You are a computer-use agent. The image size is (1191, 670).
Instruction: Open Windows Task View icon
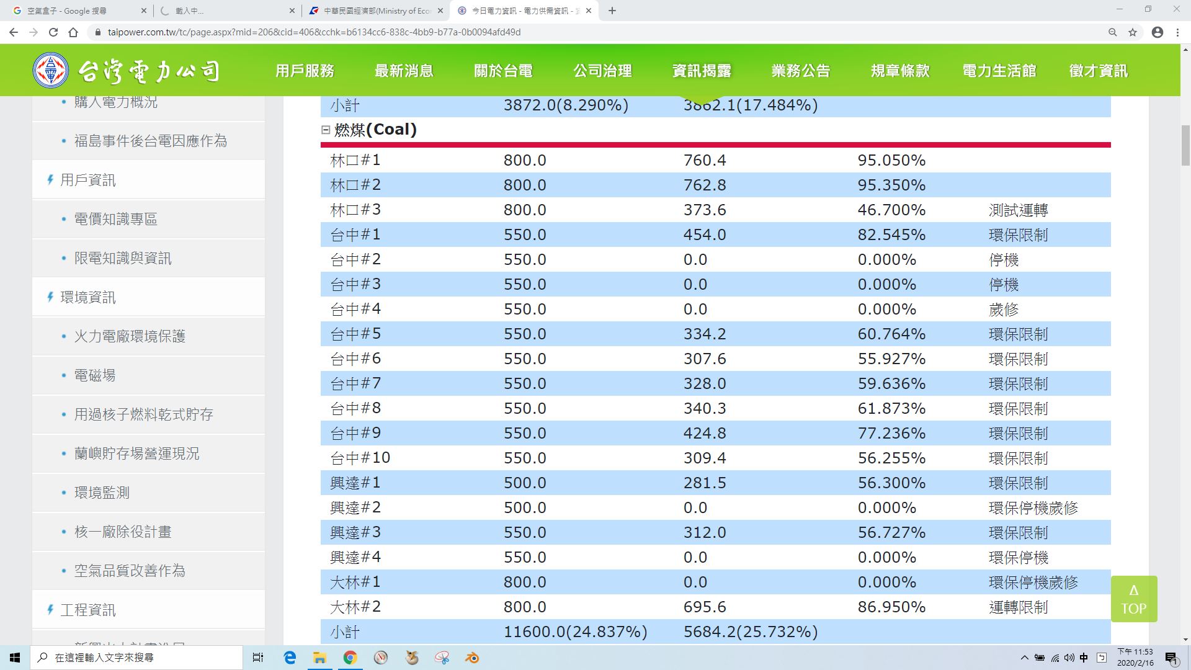[258, 658]
